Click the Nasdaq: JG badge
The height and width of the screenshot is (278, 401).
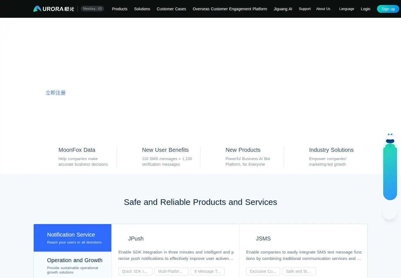pos(92,9)
